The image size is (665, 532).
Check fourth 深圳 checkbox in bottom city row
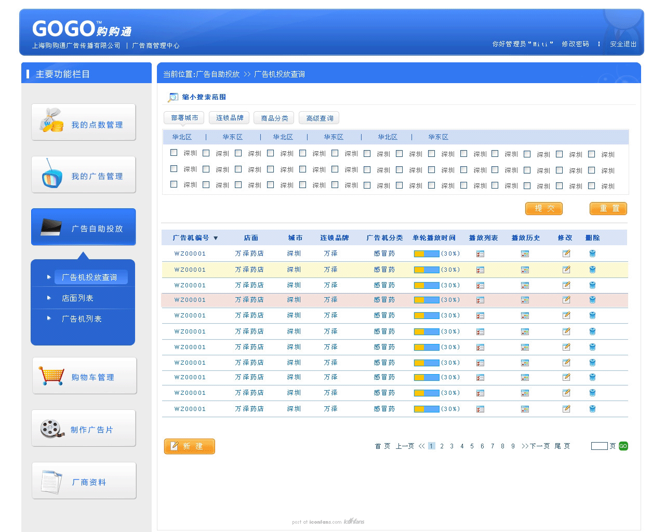tap(271, 184)
